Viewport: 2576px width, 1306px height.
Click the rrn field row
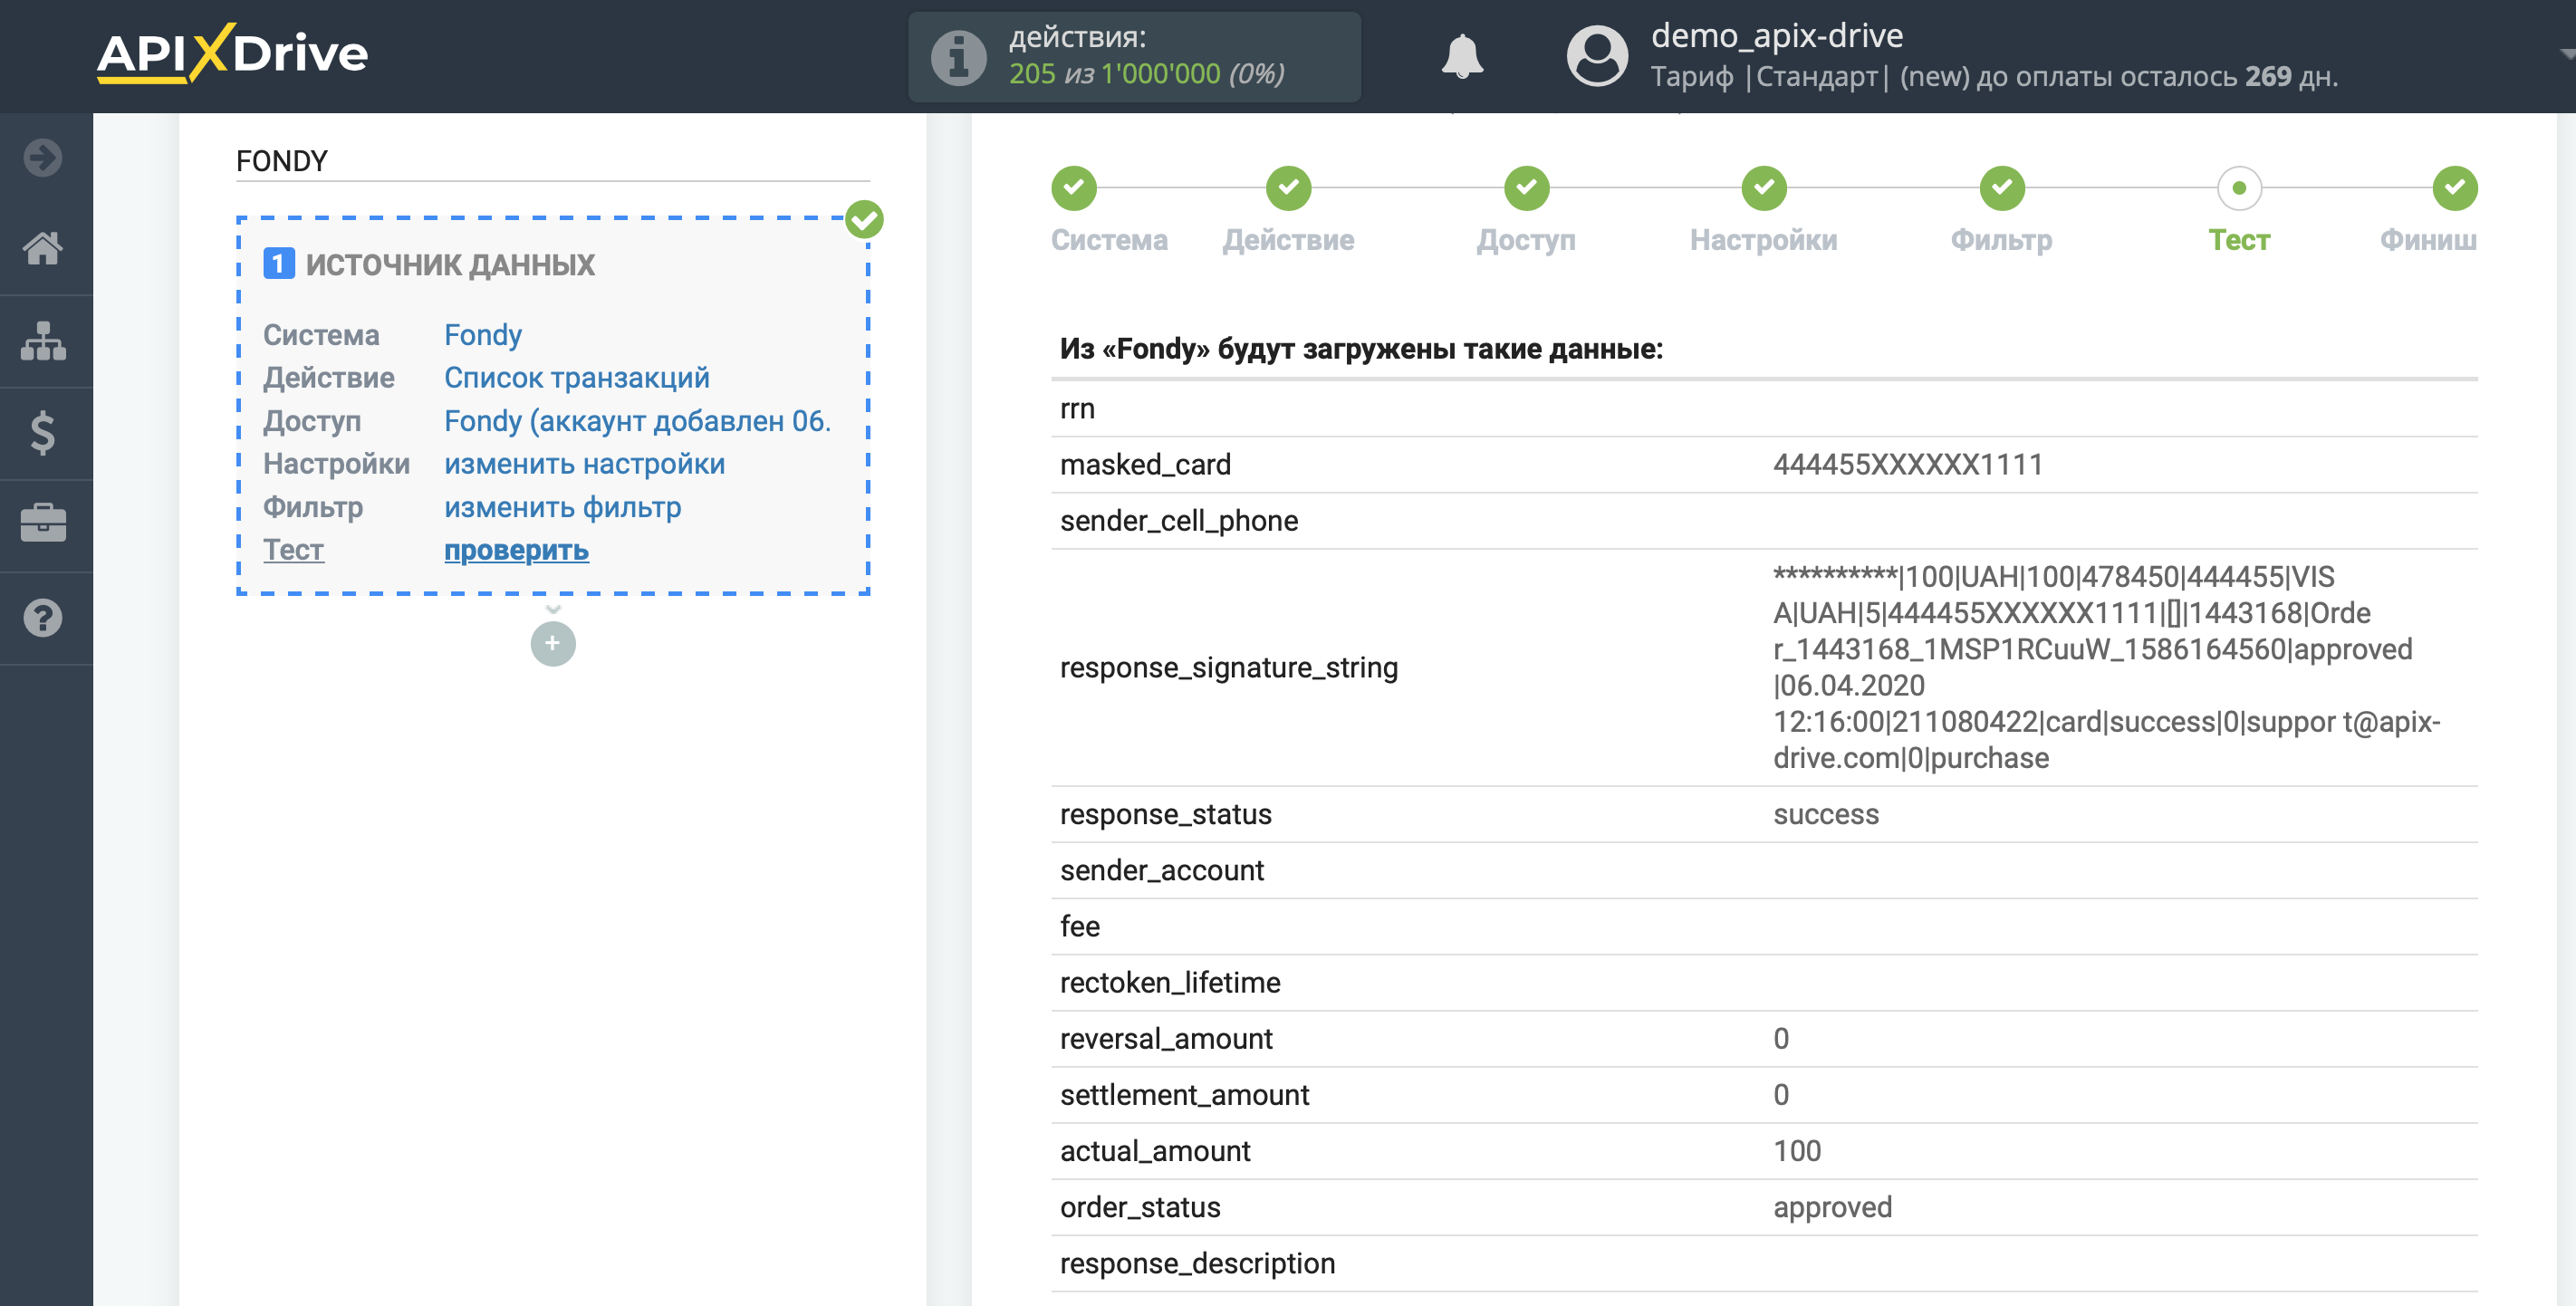tap(1764, 408)
